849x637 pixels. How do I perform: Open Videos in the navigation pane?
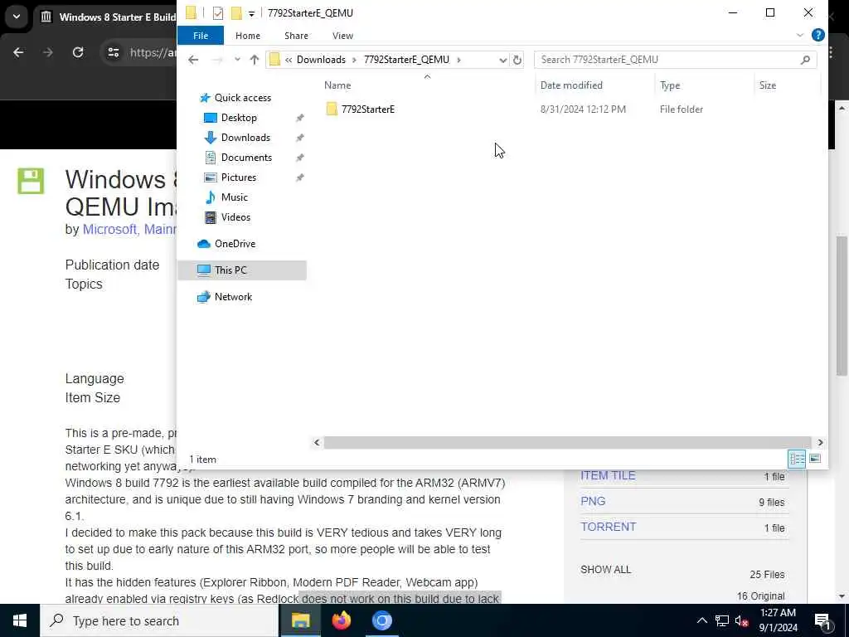click(235, 217)
